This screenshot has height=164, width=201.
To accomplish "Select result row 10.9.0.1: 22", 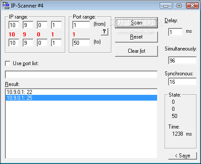I will point(81,92).
